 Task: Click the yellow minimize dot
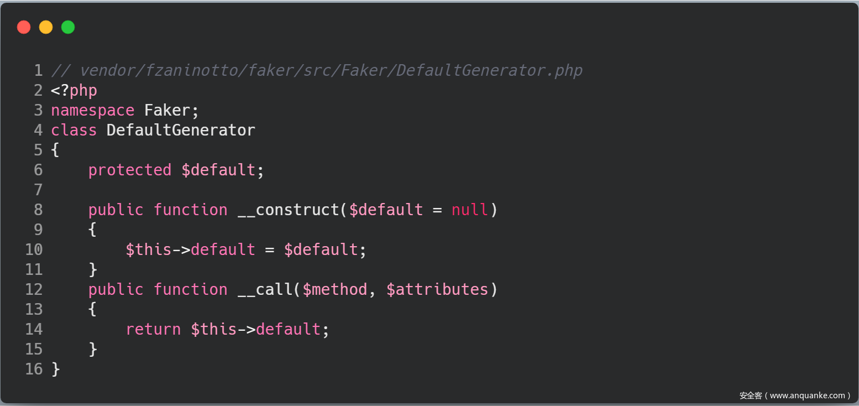[x=46, y=27]
